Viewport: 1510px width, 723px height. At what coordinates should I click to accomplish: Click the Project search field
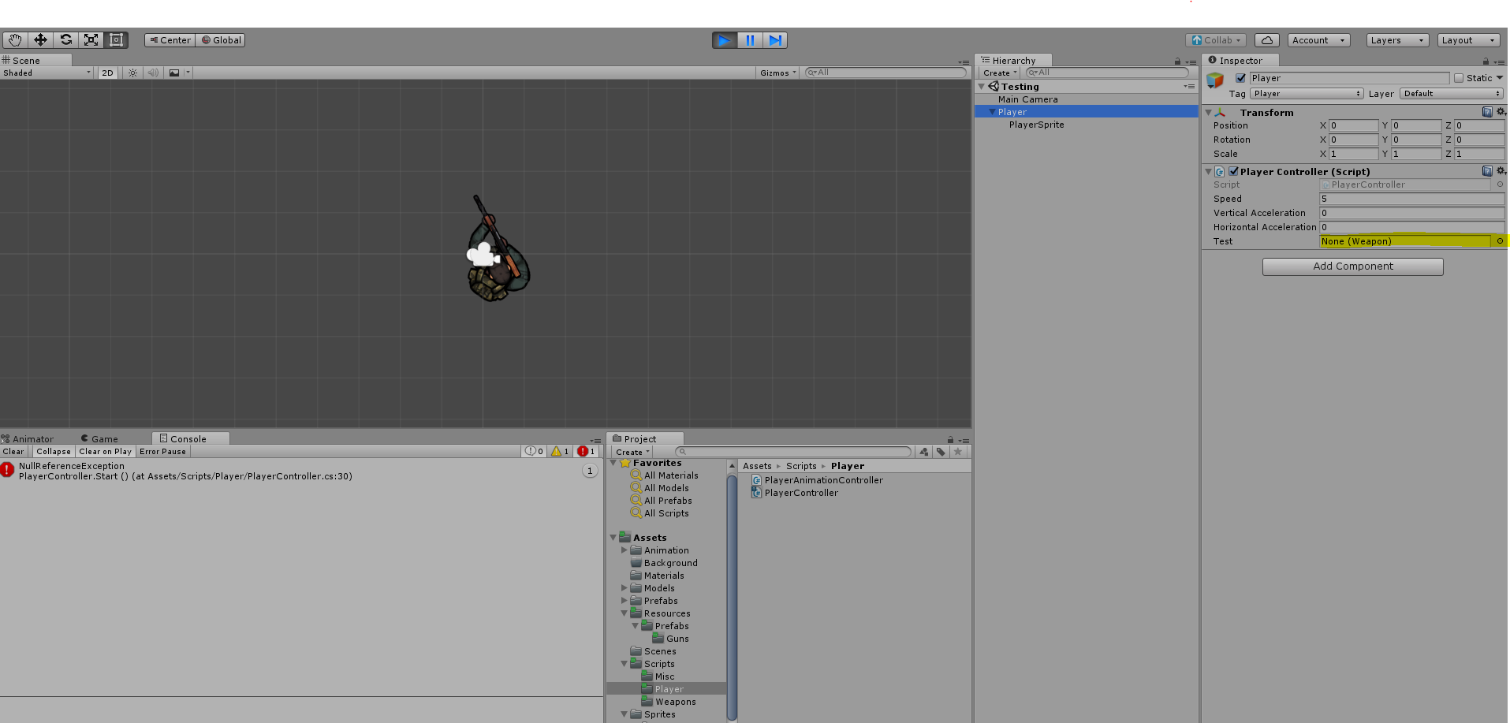(793, 453)
